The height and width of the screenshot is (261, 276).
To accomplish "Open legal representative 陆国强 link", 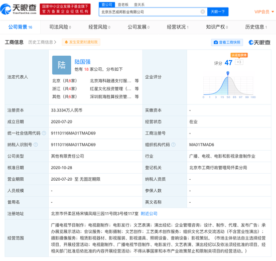I will tap(82, 62).
